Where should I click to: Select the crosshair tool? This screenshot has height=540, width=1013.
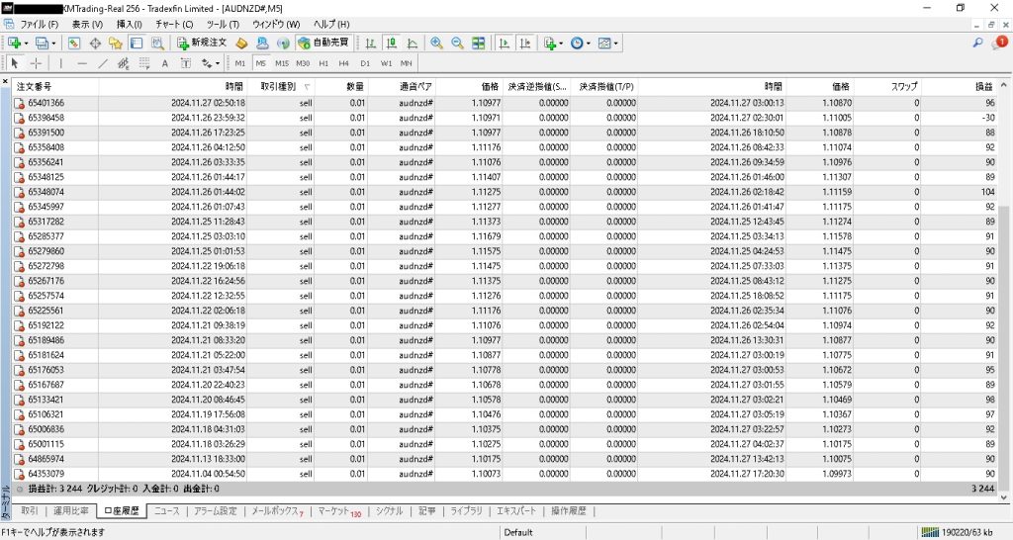37,63
